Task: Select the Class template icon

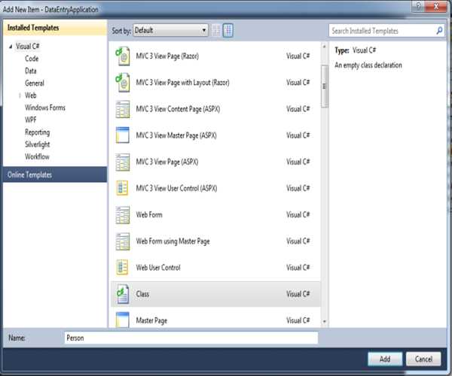Action: [121, 294]
